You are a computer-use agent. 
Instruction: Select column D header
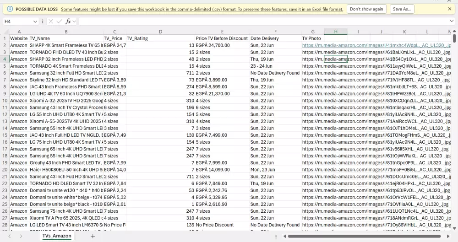coord(160,32)
